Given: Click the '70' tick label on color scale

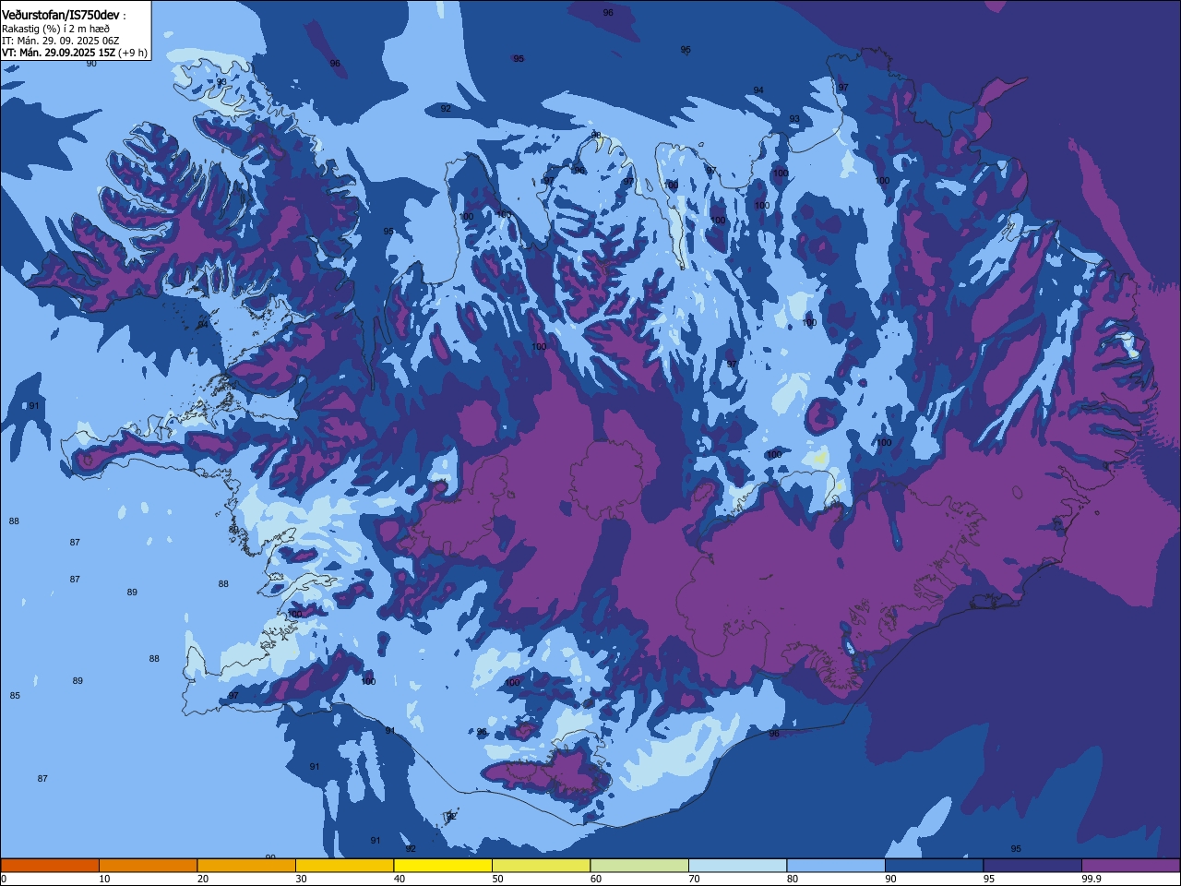Looking at the screenshot, I should [x=694, y=880].
